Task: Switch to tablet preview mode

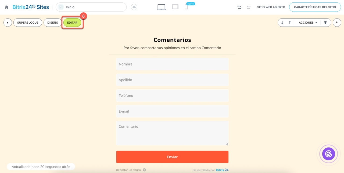Action: pyautogui.click(x=175, y=7)
